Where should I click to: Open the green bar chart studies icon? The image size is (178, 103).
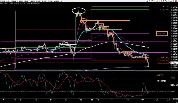[x=157, y=1]
